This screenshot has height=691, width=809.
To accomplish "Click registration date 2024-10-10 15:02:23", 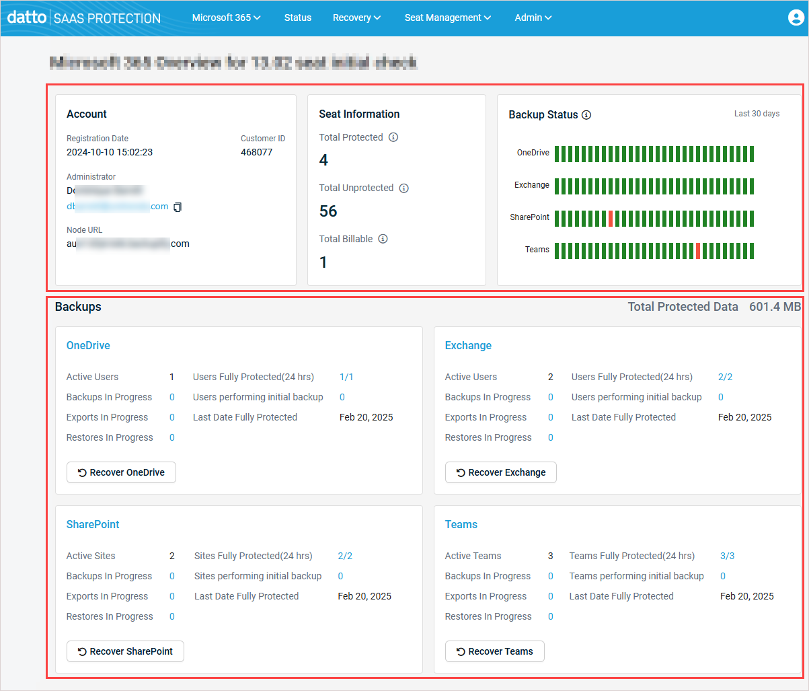I will [x=110, y=152].
